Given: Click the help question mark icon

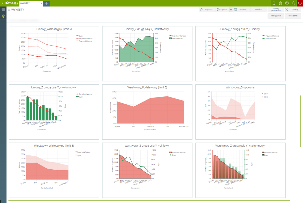Looking at the screenshot, I should point(287,3).
